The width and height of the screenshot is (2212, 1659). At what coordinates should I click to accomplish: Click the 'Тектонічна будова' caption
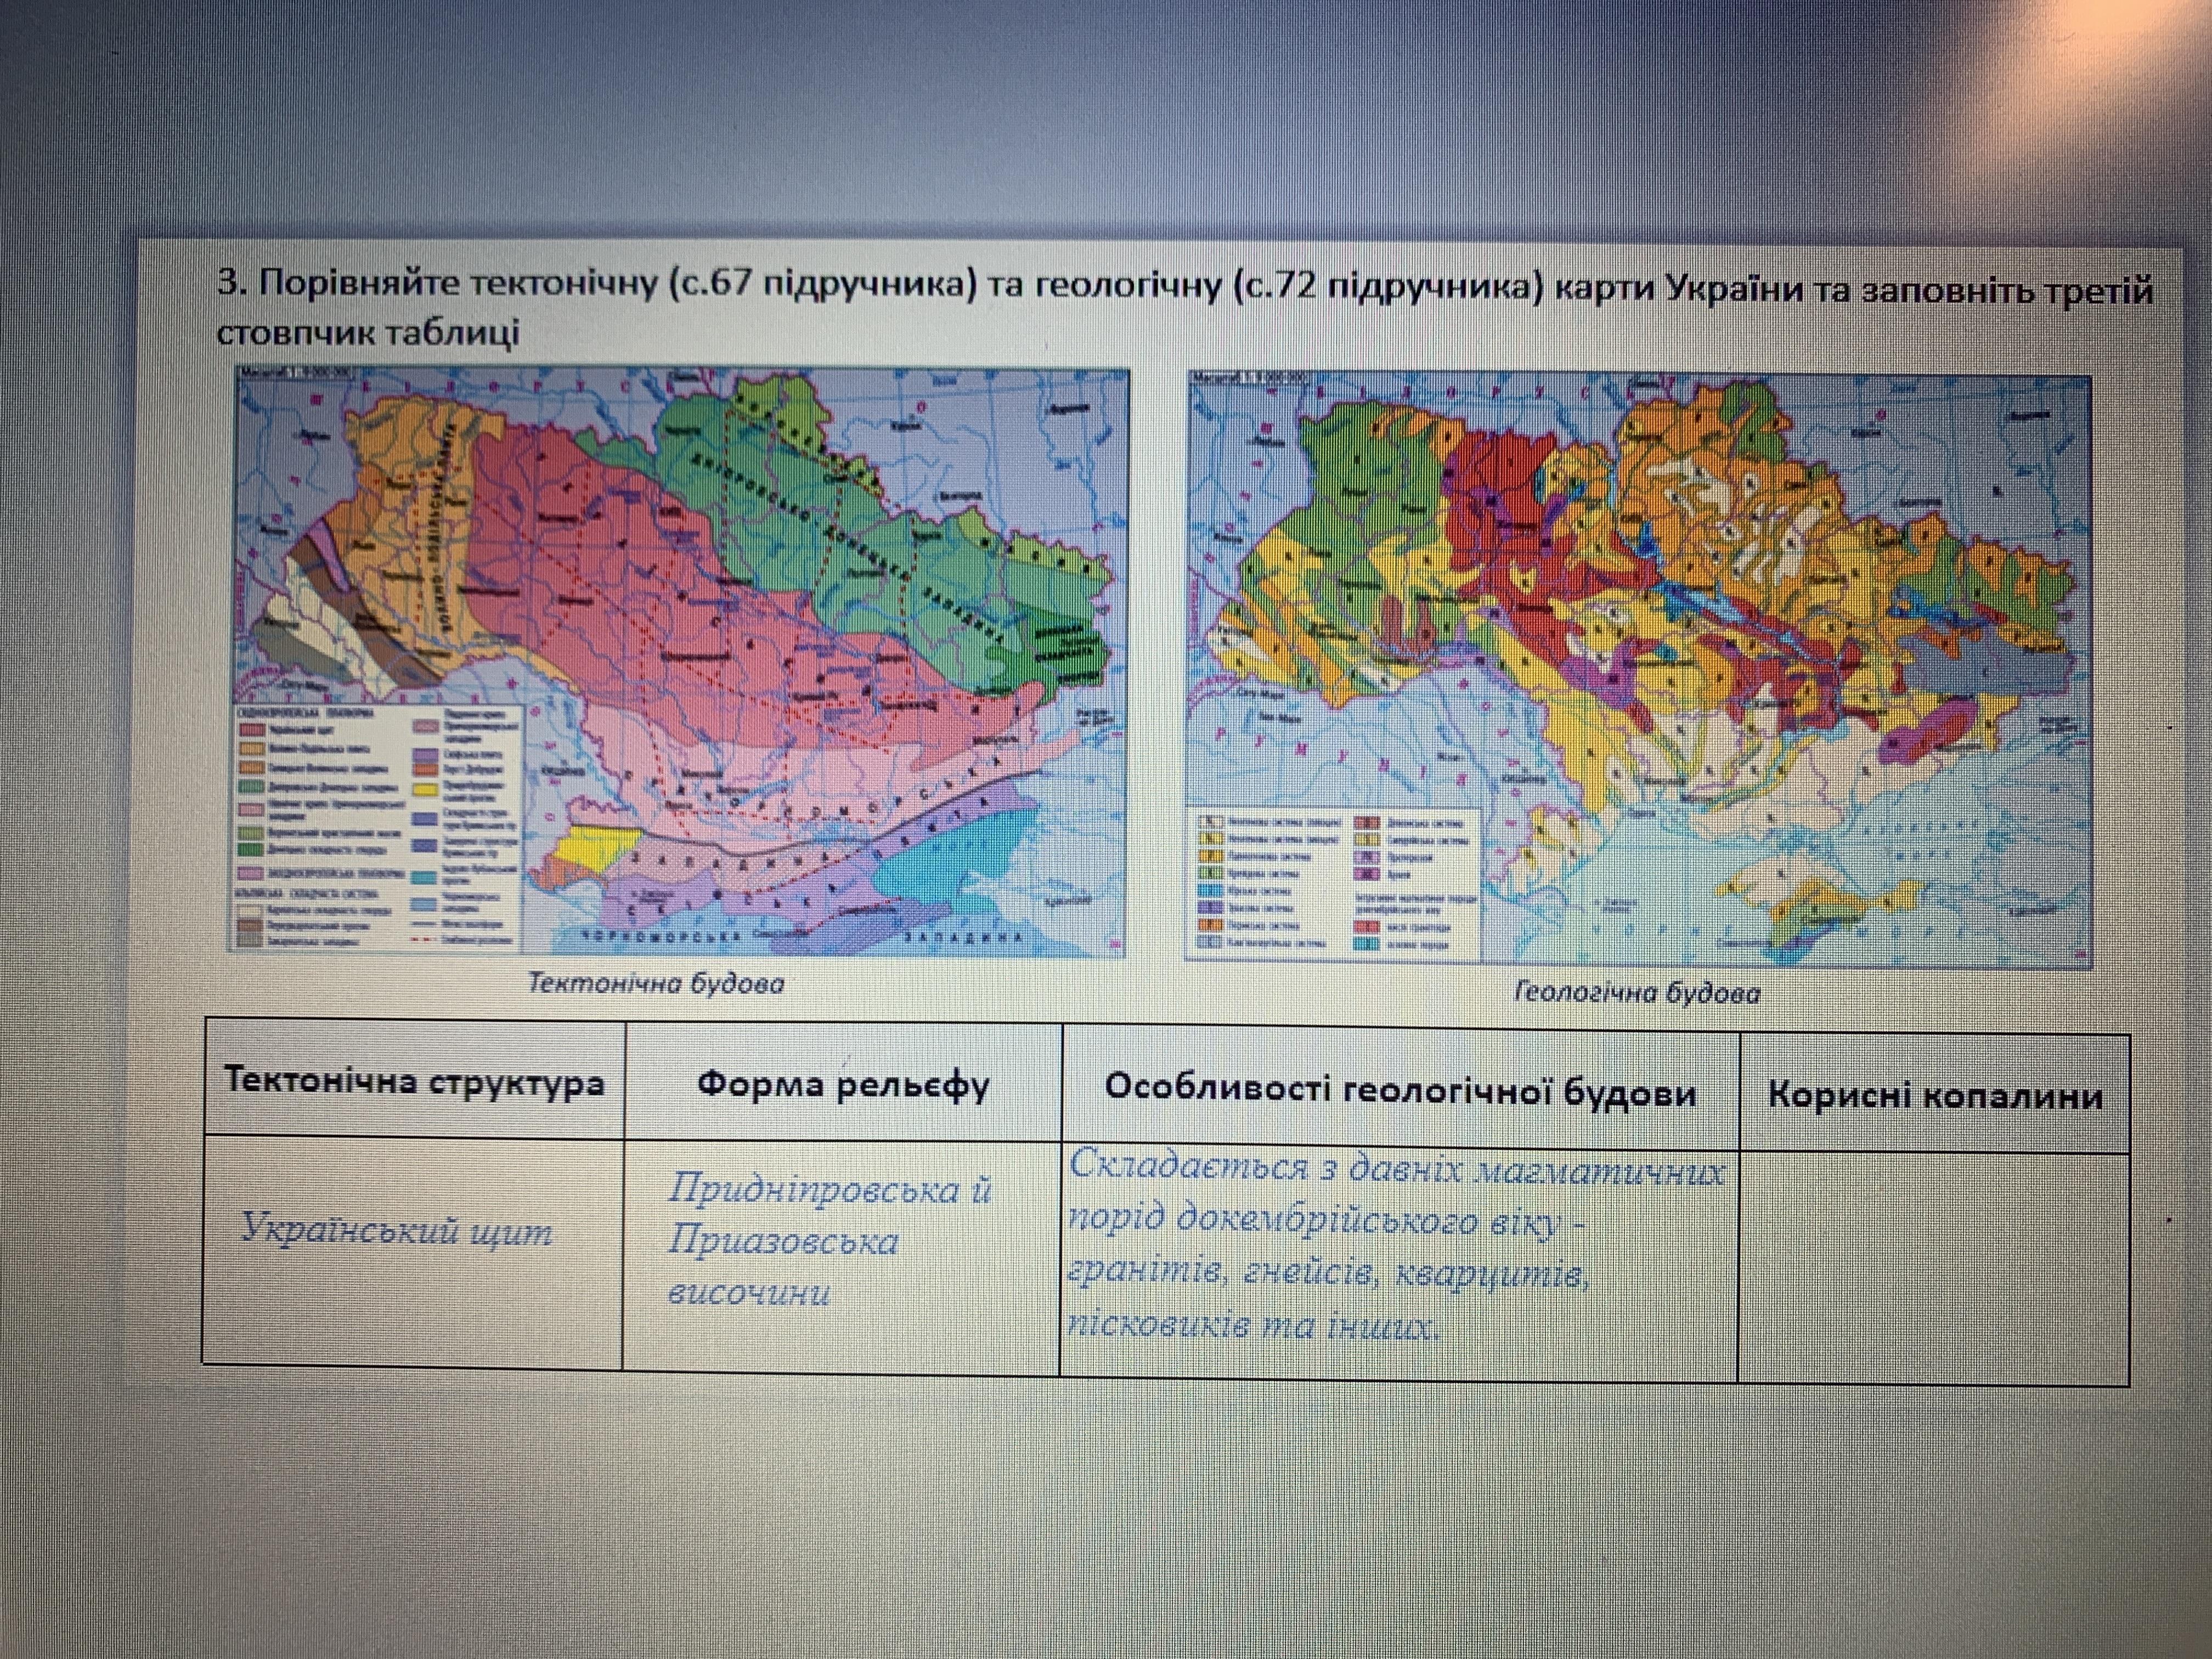click(656, 983)
